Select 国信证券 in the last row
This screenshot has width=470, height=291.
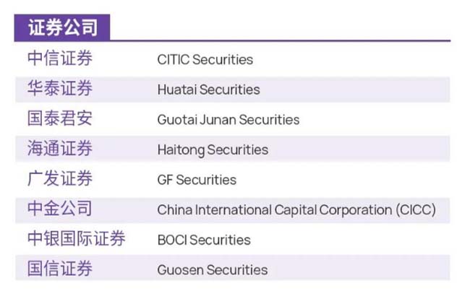(60, 269)
